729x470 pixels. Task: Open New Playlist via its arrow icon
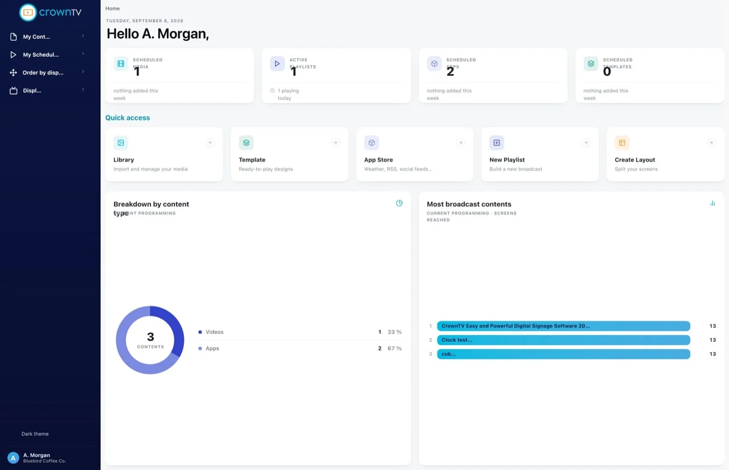click(586, 143)
